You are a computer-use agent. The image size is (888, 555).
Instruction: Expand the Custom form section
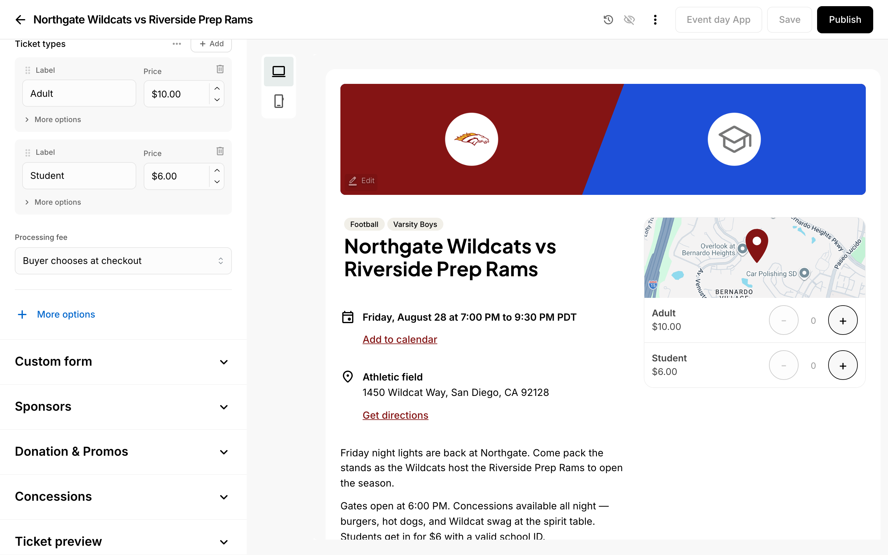[x=123, y=362]
